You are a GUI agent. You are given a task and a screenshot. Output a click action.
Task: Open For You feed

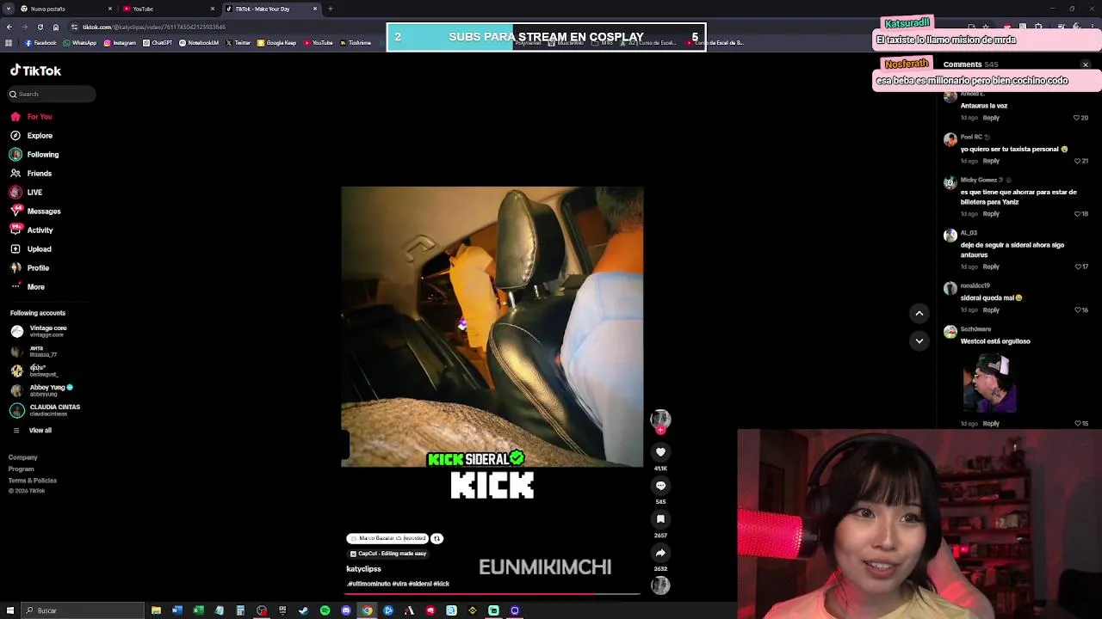click(32, 117)
